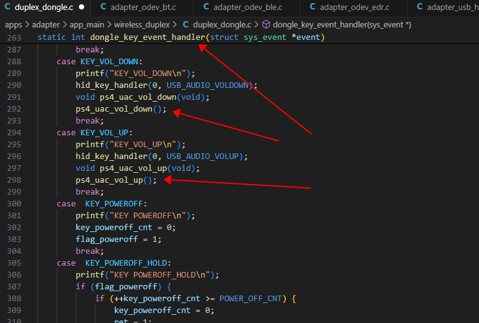Click hid_key_handler call on line 290
This screenshot has height=323, width=479.
point(166,85)
